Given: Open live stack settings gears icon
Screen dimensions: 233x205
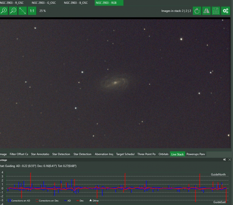Looking at the screenshot, I should [225, 11].
